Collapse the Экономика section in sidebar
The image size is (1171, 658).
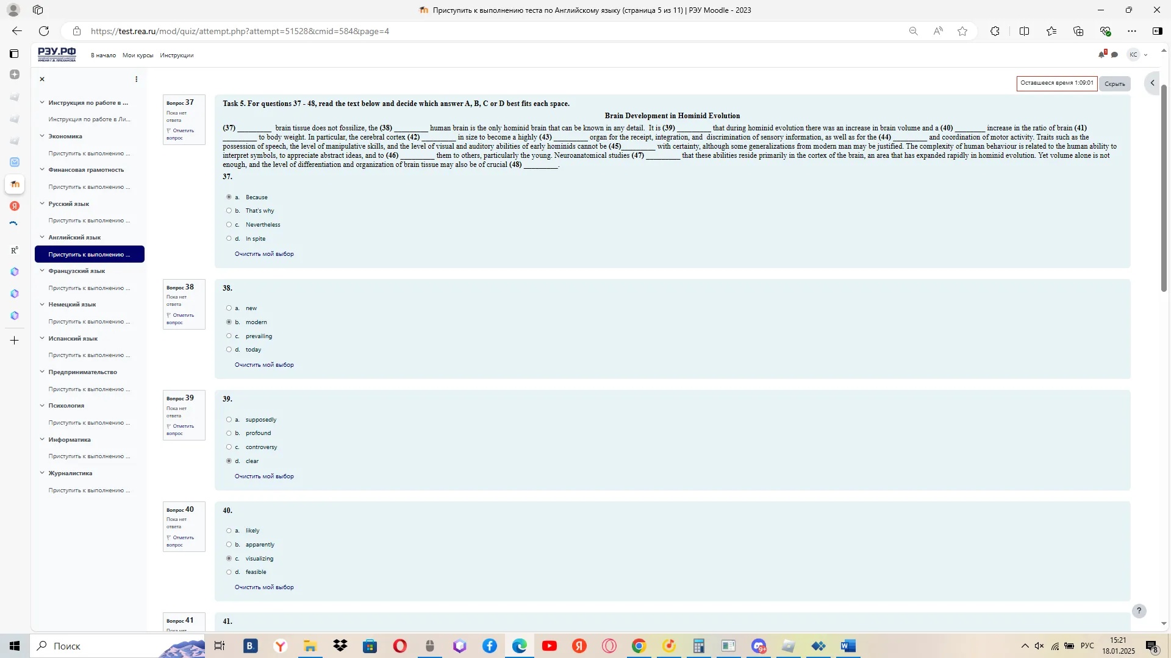point(42,136)
